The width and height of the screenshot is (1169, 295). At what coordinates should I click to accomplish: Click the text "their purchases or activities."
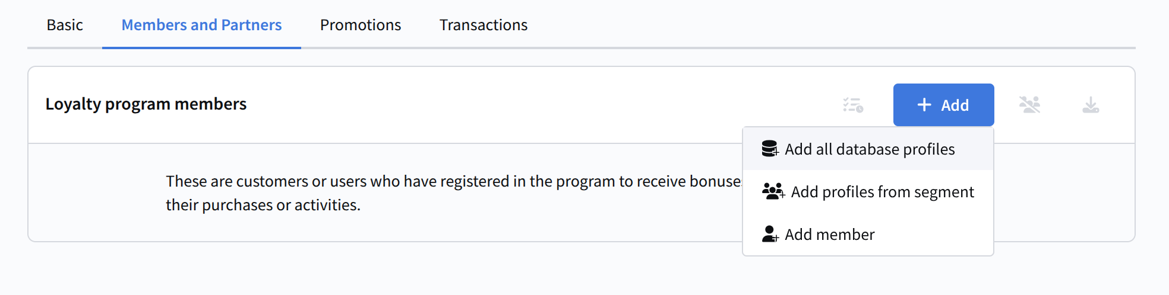coord(263,205)
